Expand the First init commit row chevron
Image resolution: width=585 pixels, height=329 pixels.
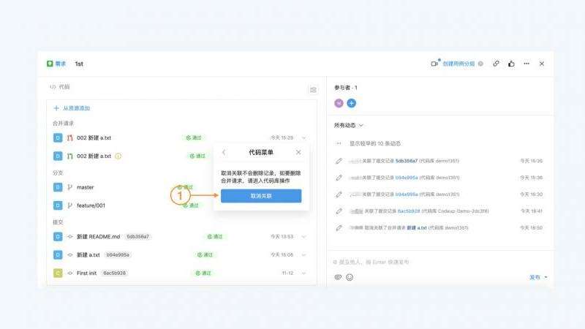(304, 273)
